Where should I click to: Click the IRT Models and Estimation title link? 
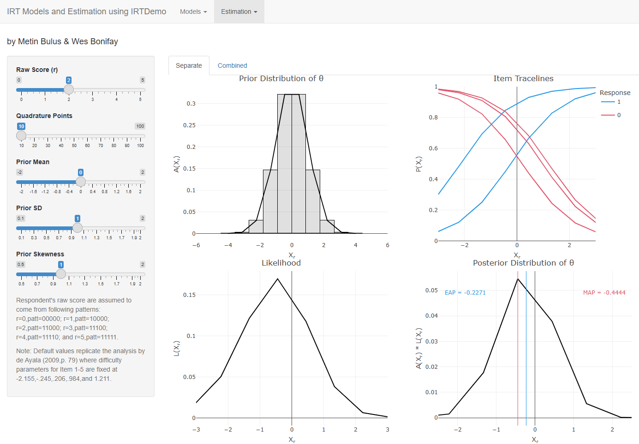[87, 12]
